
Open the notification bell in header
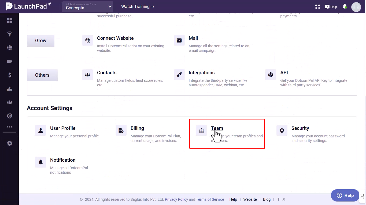click(x=345, y=6)
